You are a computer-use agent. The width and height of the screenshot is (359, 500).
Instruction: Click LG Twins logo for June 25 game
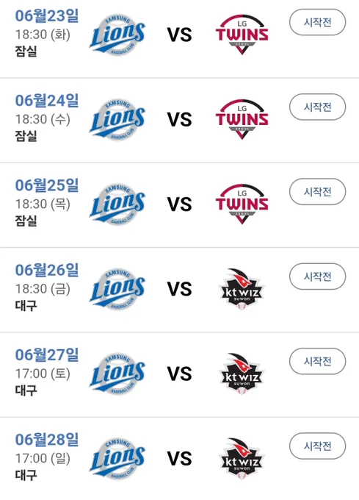(x=242, y=204)
